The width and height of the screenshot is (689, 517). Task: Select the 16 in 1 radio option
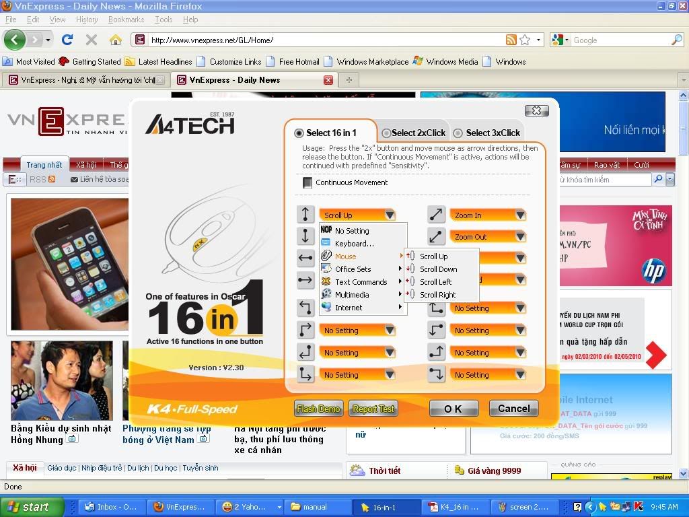click(x=299, y=133)
